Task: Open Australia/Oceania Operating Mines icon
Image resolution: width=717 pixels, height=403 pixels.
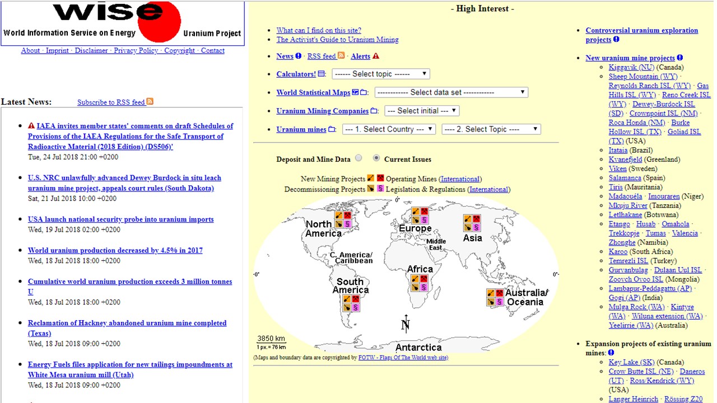Action: [x=499, y=293]
